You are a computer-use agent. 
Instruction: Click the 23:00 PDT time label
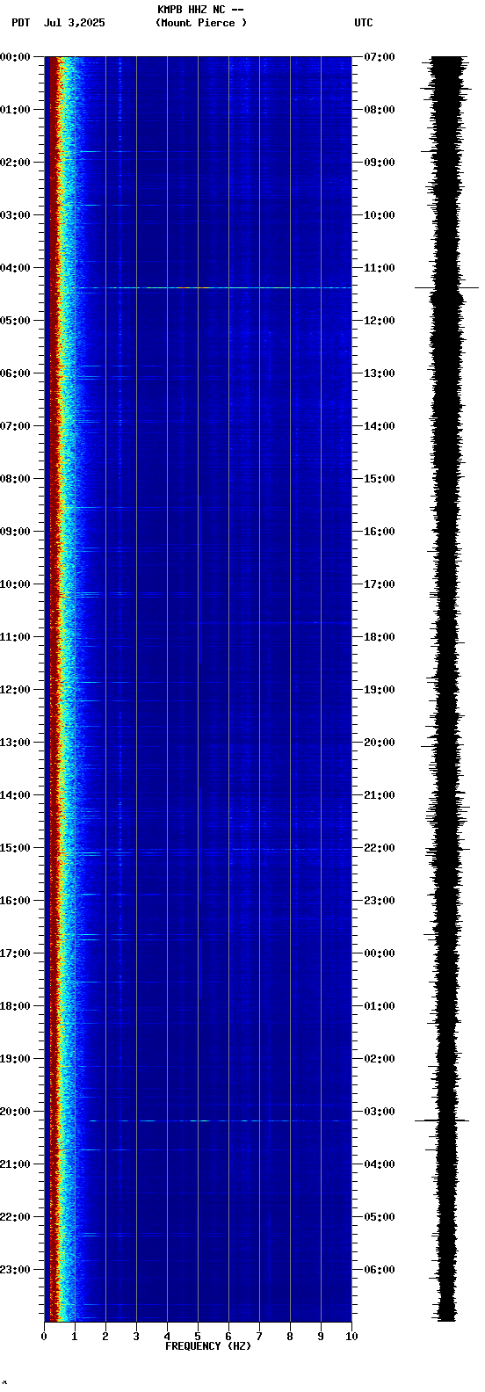(x=16, y=1270)
